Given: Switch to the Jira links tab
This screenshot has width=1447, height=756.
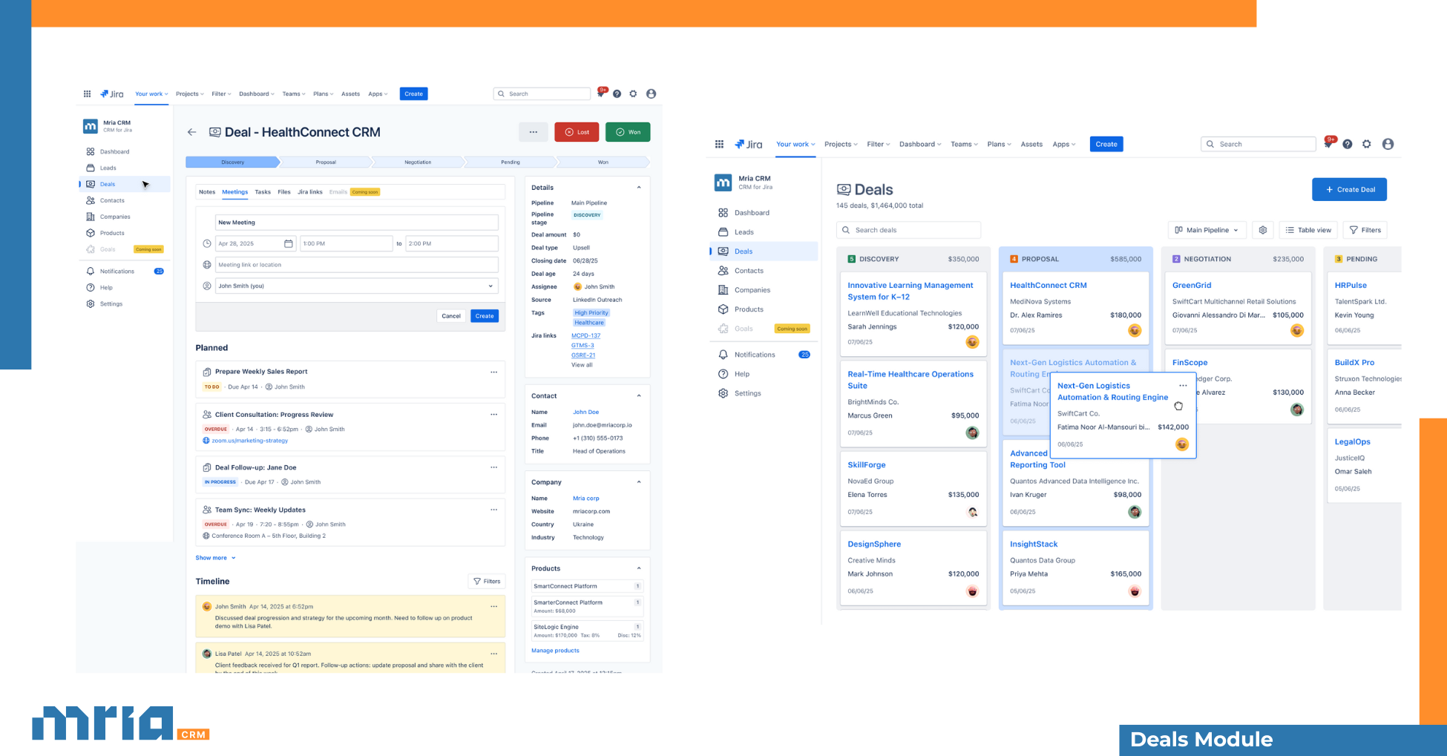Looking at the screenshot, I should click(x=310, y=192).
